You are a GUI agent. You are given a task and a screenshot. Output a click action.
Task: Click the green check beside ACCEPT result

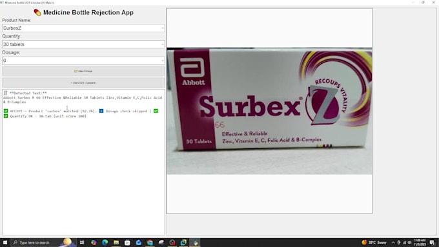pos(6,111)
